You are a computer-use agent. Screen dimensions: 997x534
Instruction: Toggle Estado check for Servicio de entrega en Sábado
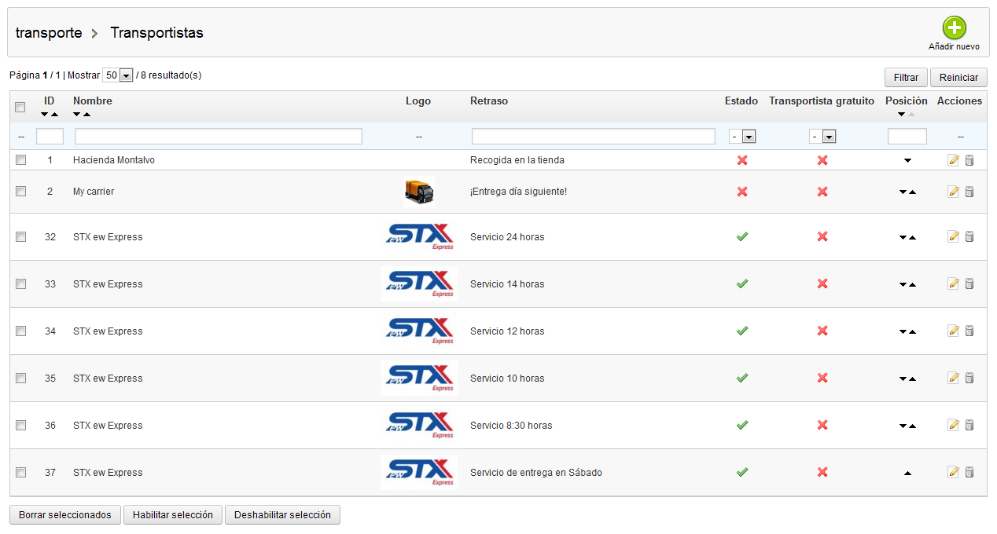(x=742, y=472)
